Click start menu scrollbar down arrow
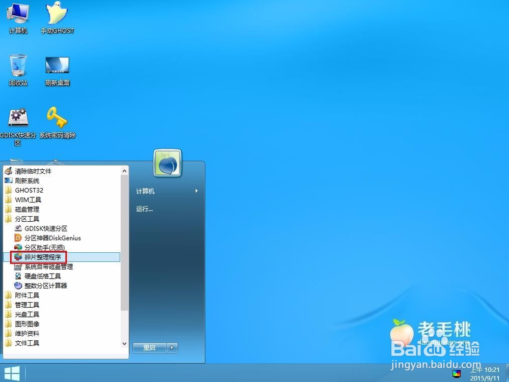The height and width of the screenshot is (382, 509). click(x=124, y=344)
